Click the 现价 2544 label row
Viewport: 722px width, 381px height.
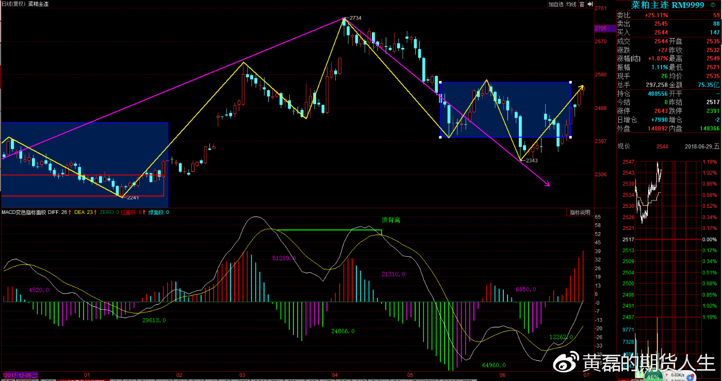[643, 147]
